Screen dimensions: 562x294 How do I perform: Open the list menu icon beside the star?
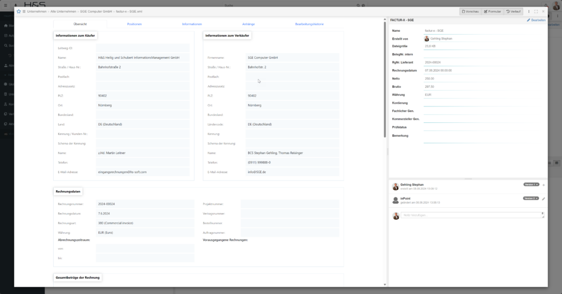24,12
